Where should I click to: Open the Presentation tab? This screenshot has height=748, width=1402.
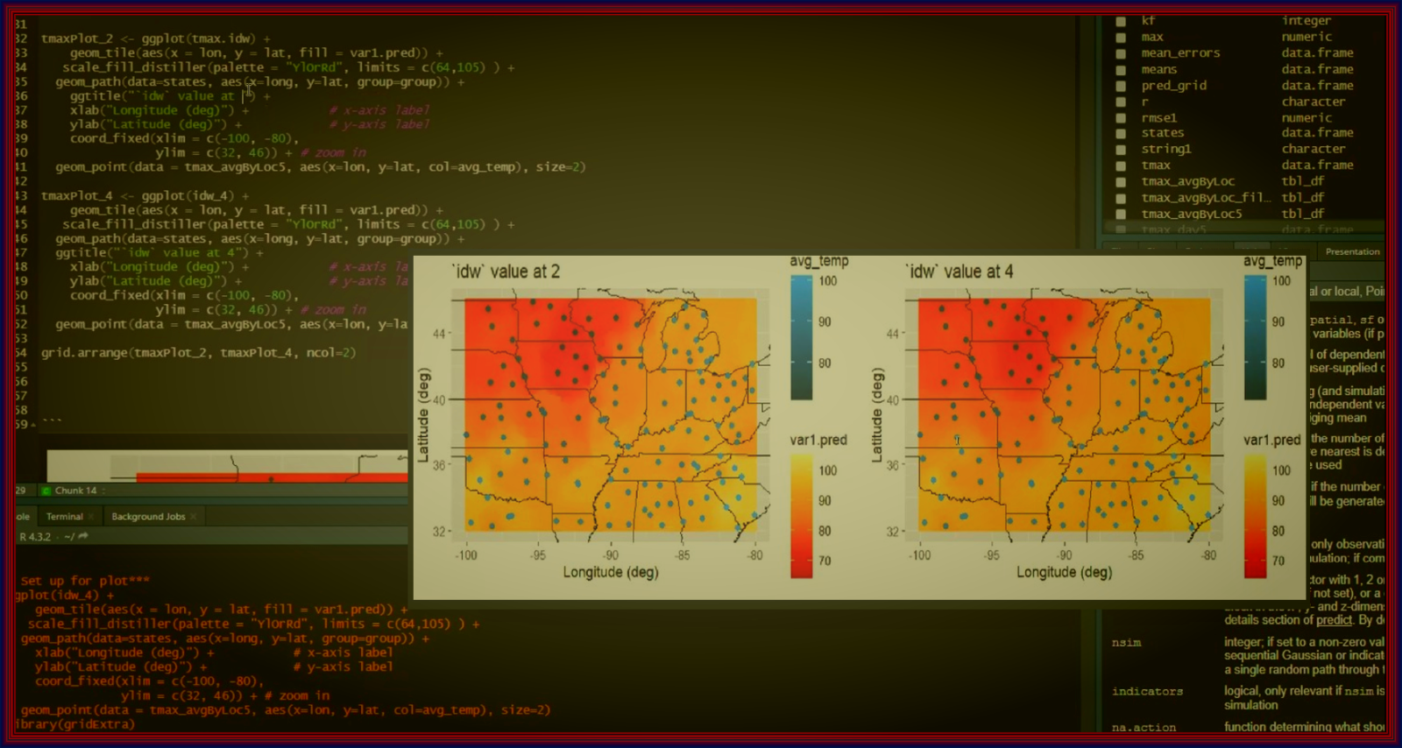tap(1352, 251)
